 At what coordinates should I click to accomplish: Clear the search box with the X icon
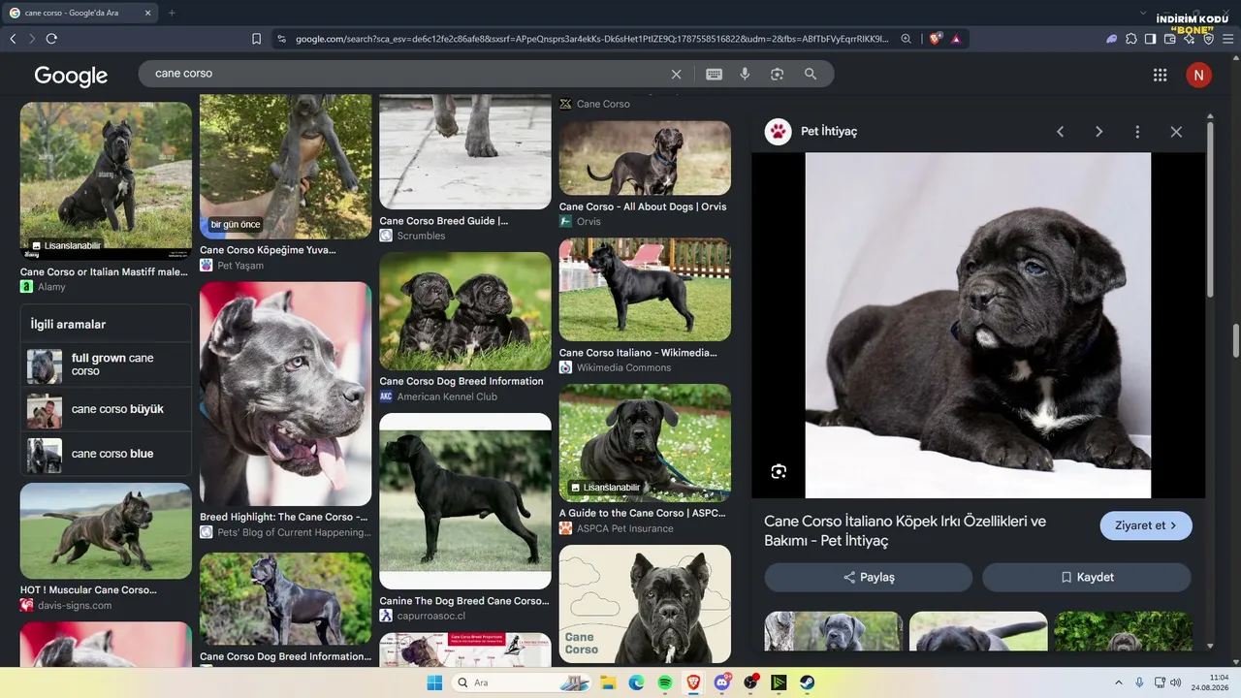pyautogui.click(x=677, y=74)
